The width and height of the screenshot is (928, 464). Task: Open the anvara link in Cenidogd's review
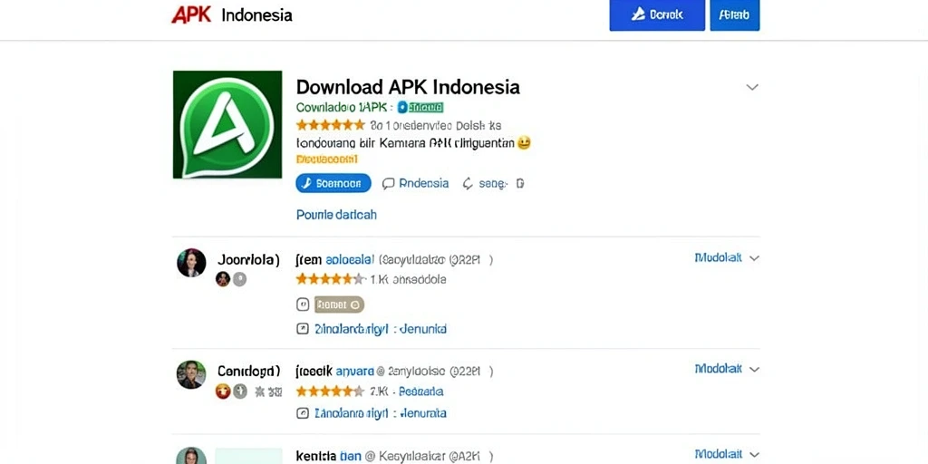coord(355,371)
